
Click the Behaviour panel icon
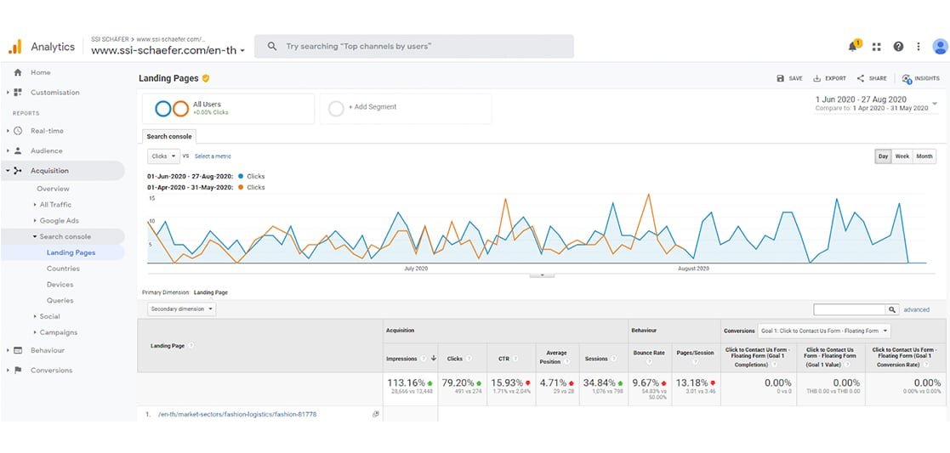(x=18, y=350)
